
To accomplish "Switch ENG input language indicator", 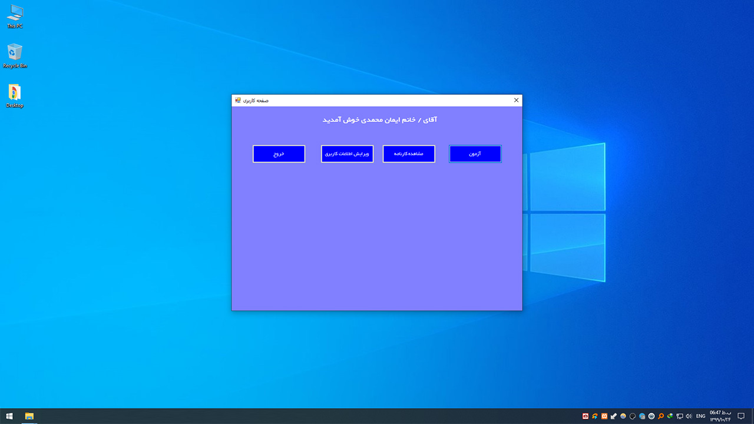I will click(x=701, y=416).
